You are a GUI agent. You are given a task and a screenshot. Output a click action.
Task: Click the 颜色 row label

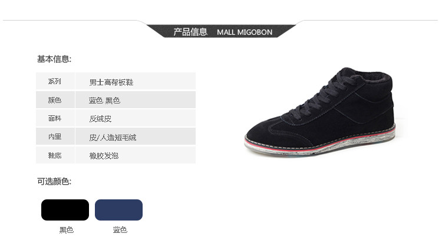point(55,99)
